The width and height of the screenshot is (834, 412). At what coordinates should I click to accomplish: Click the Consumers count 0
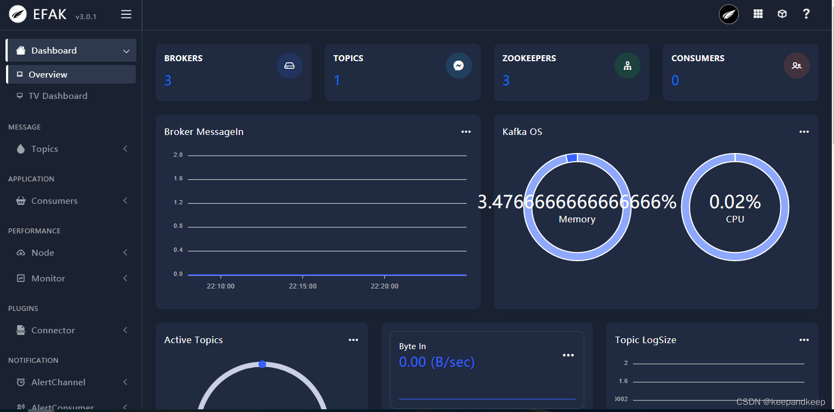point(675,80)
